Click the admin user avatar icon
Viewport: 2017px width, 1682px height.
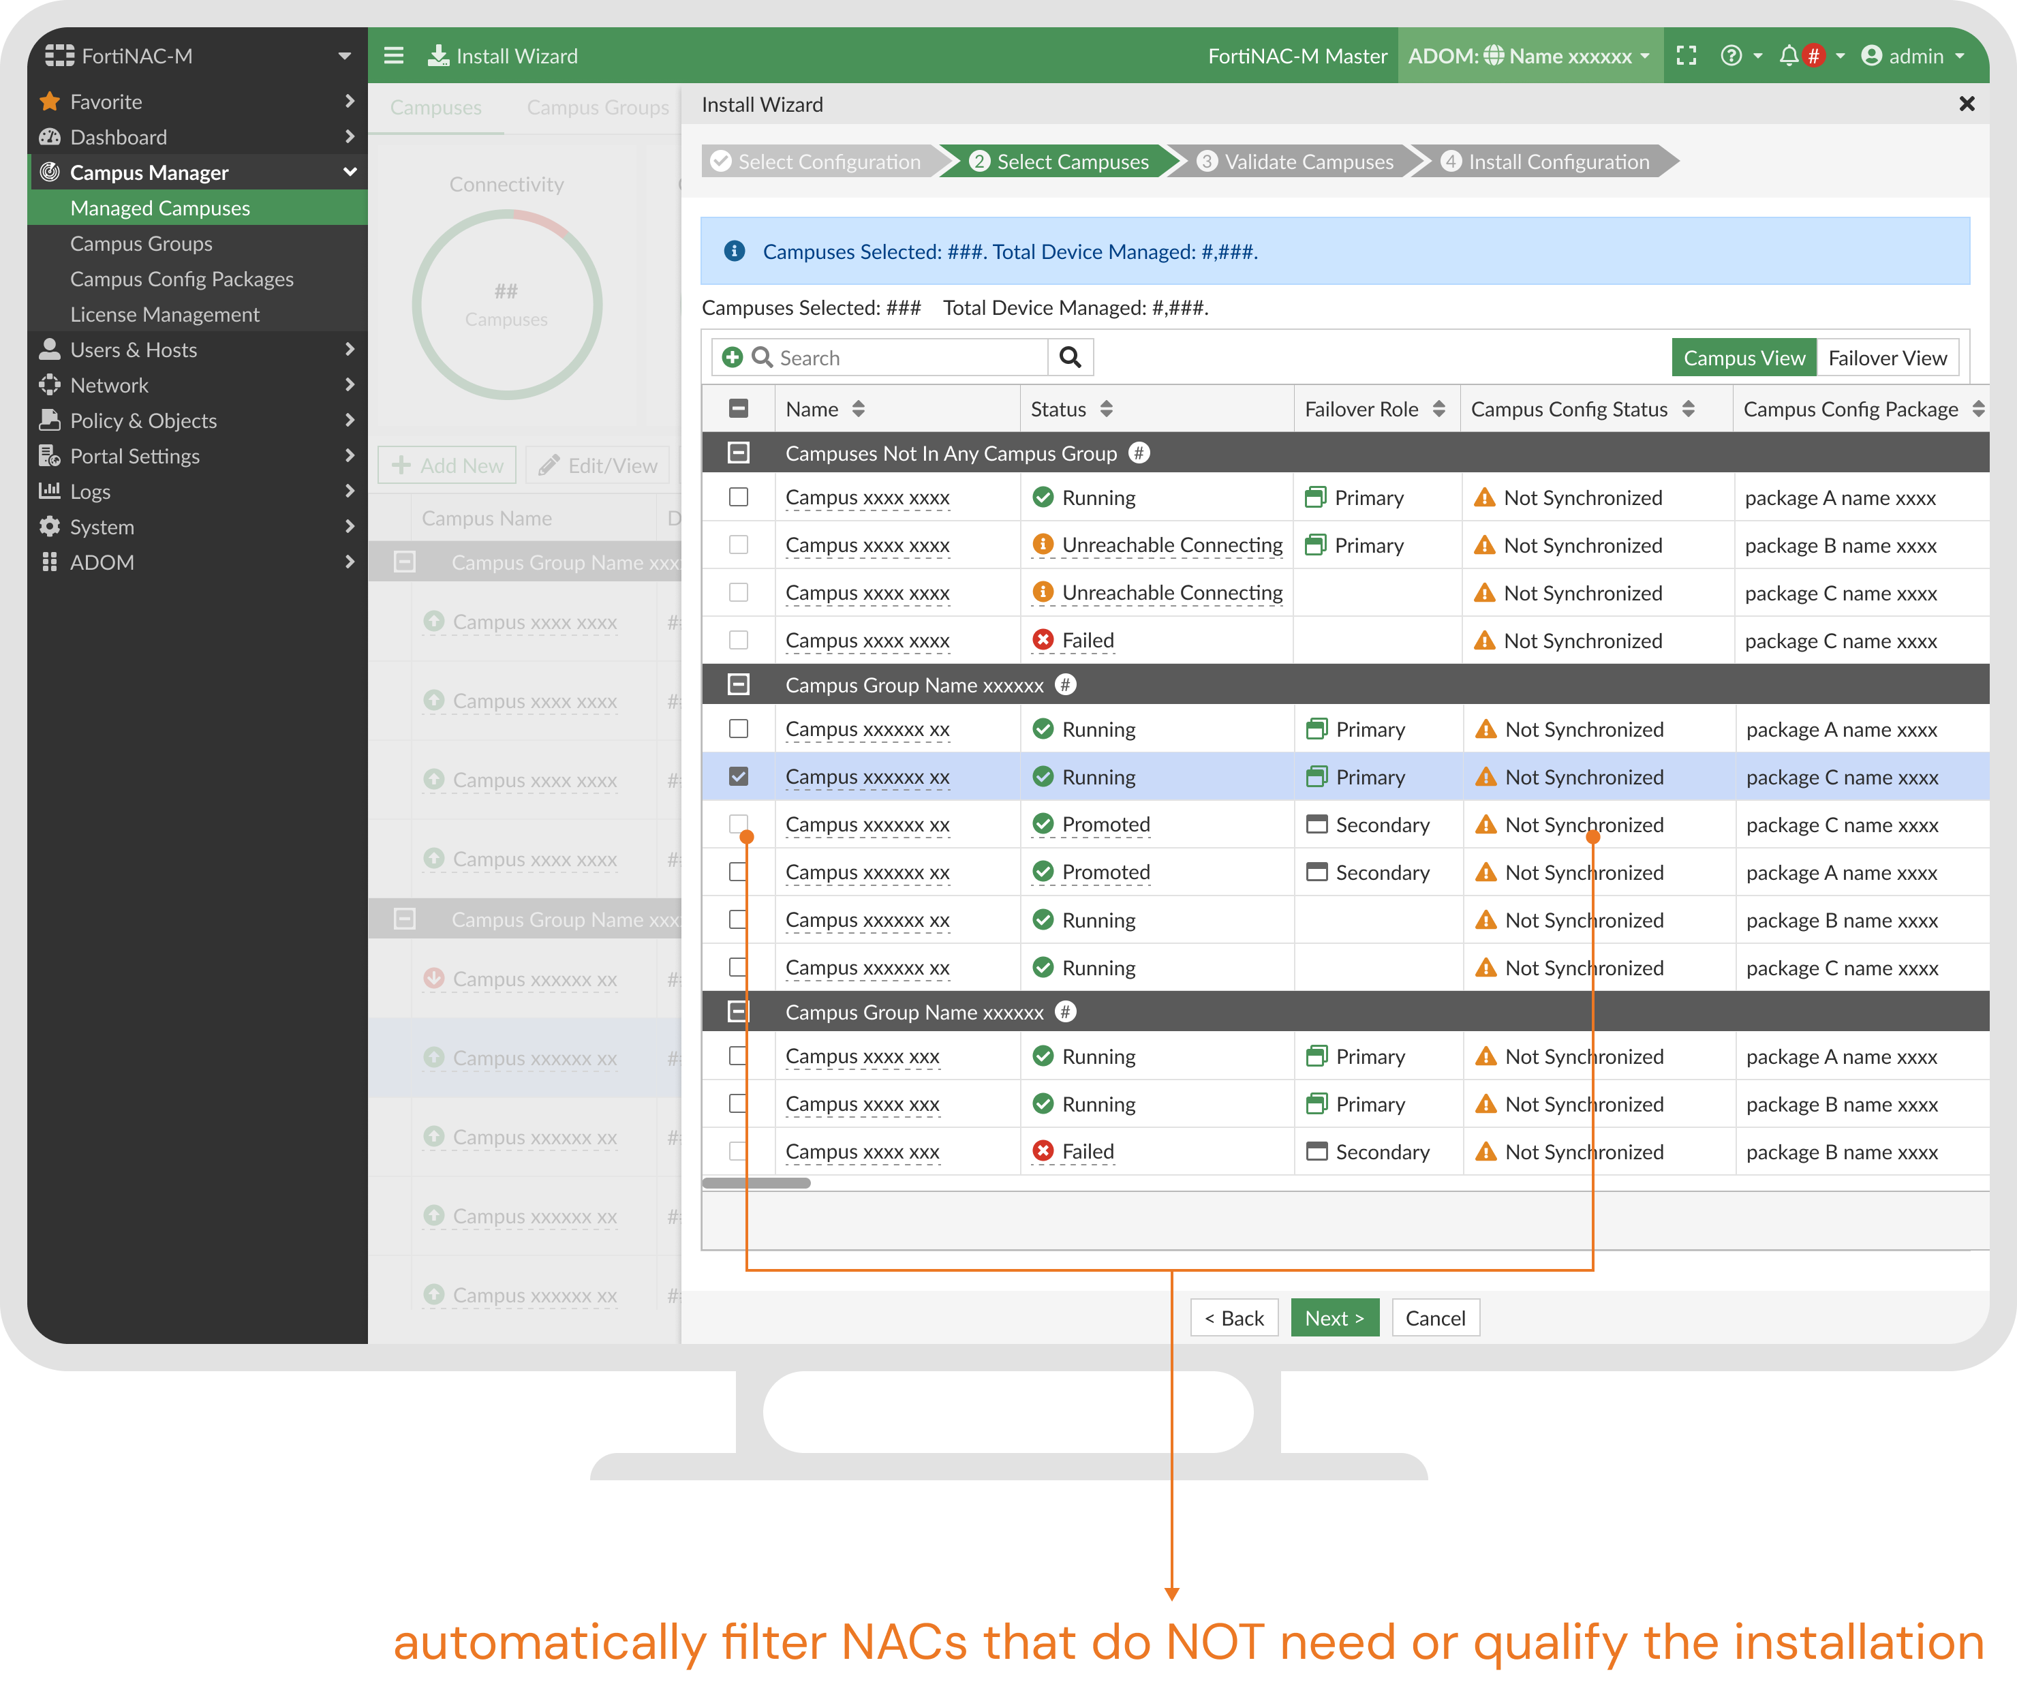[x=1871, y=56]
